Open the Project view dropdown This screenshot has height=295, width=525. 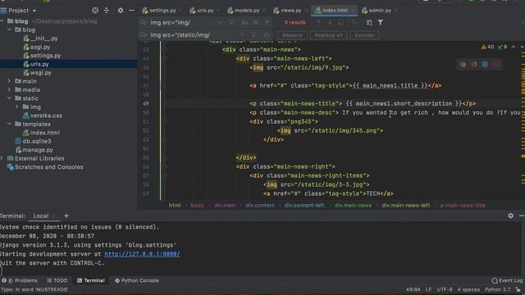[34, 11]
